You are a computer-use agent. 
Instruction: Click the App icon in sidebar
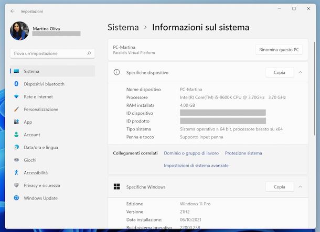point(16,122)
